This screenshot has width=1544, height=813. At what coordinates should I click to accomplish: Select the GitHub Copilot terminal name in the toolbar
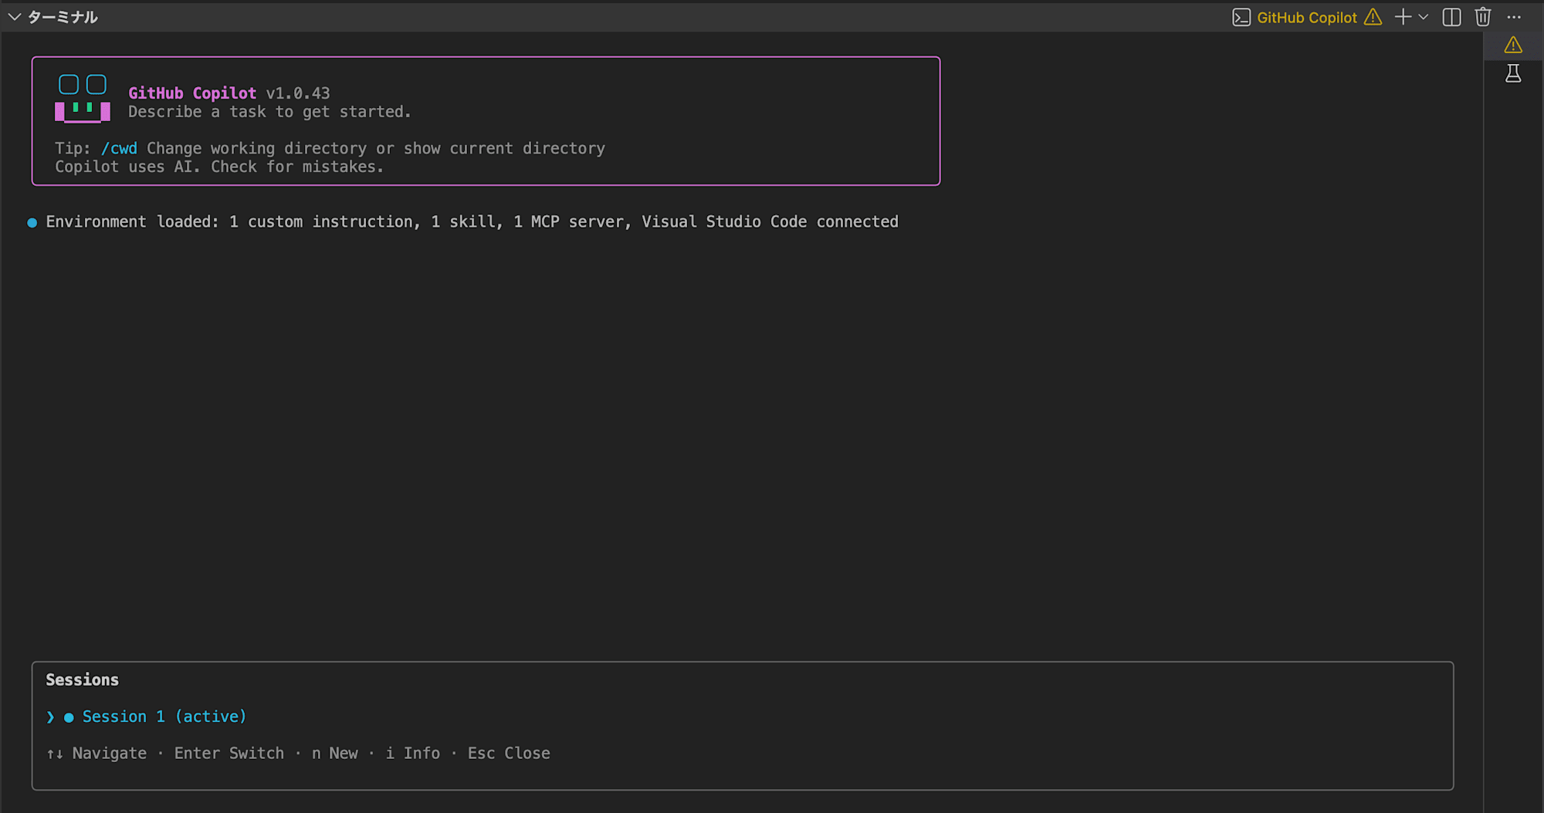[1306, 17]
